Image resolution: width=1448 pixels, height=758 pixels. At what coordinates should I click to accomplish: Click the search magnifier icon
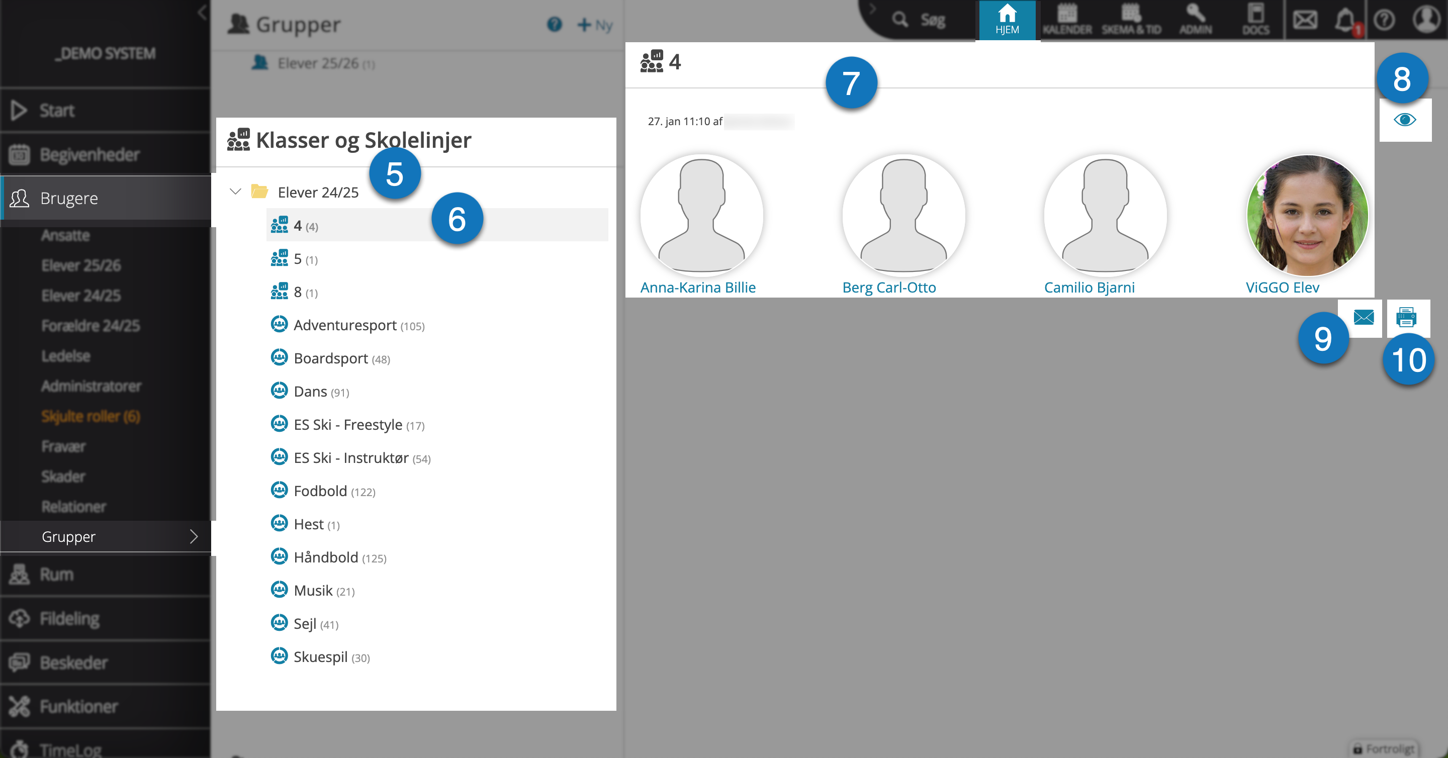click(x=900, y=20)
